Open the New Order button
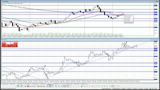 pos(41,86)
